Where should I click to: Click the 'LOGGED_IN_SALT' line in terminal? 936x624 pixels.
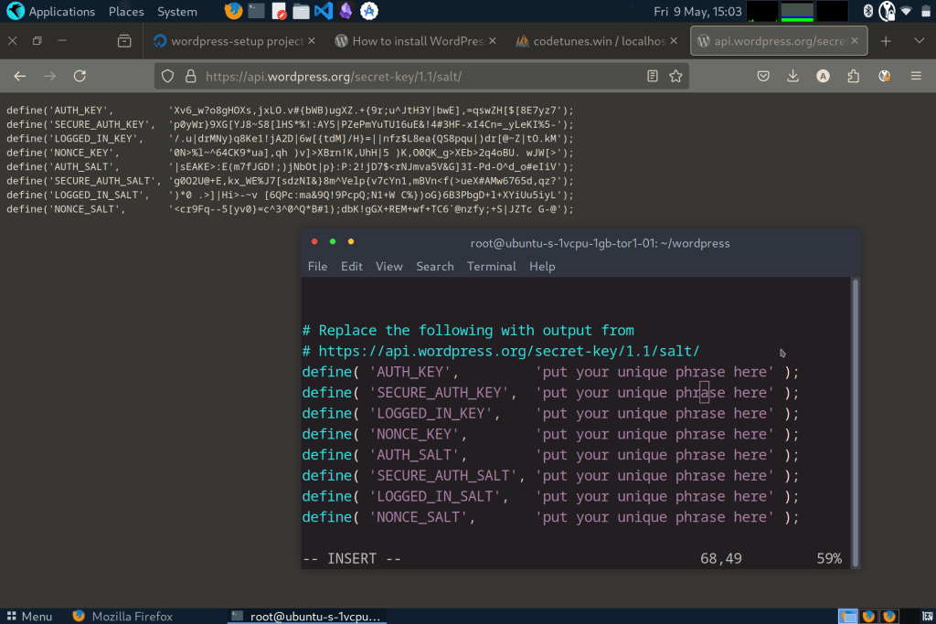tap(549, 496)
